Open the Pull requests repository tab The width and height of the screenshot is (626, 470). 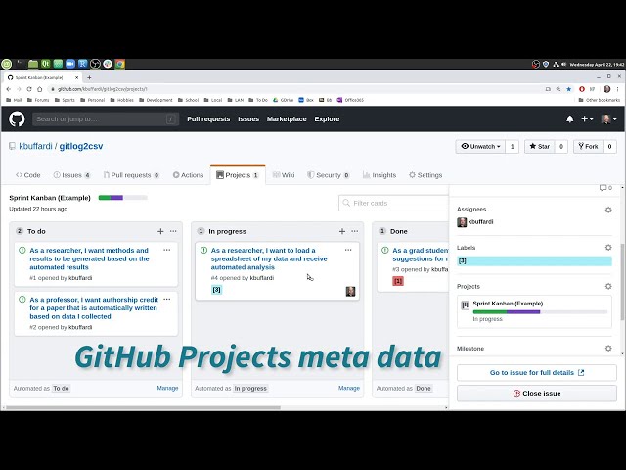tap(131, 175)
